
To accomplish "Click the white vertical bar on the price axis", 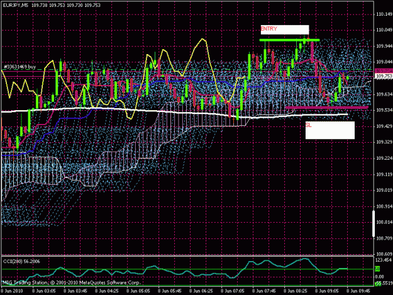I will pos(374,224).
